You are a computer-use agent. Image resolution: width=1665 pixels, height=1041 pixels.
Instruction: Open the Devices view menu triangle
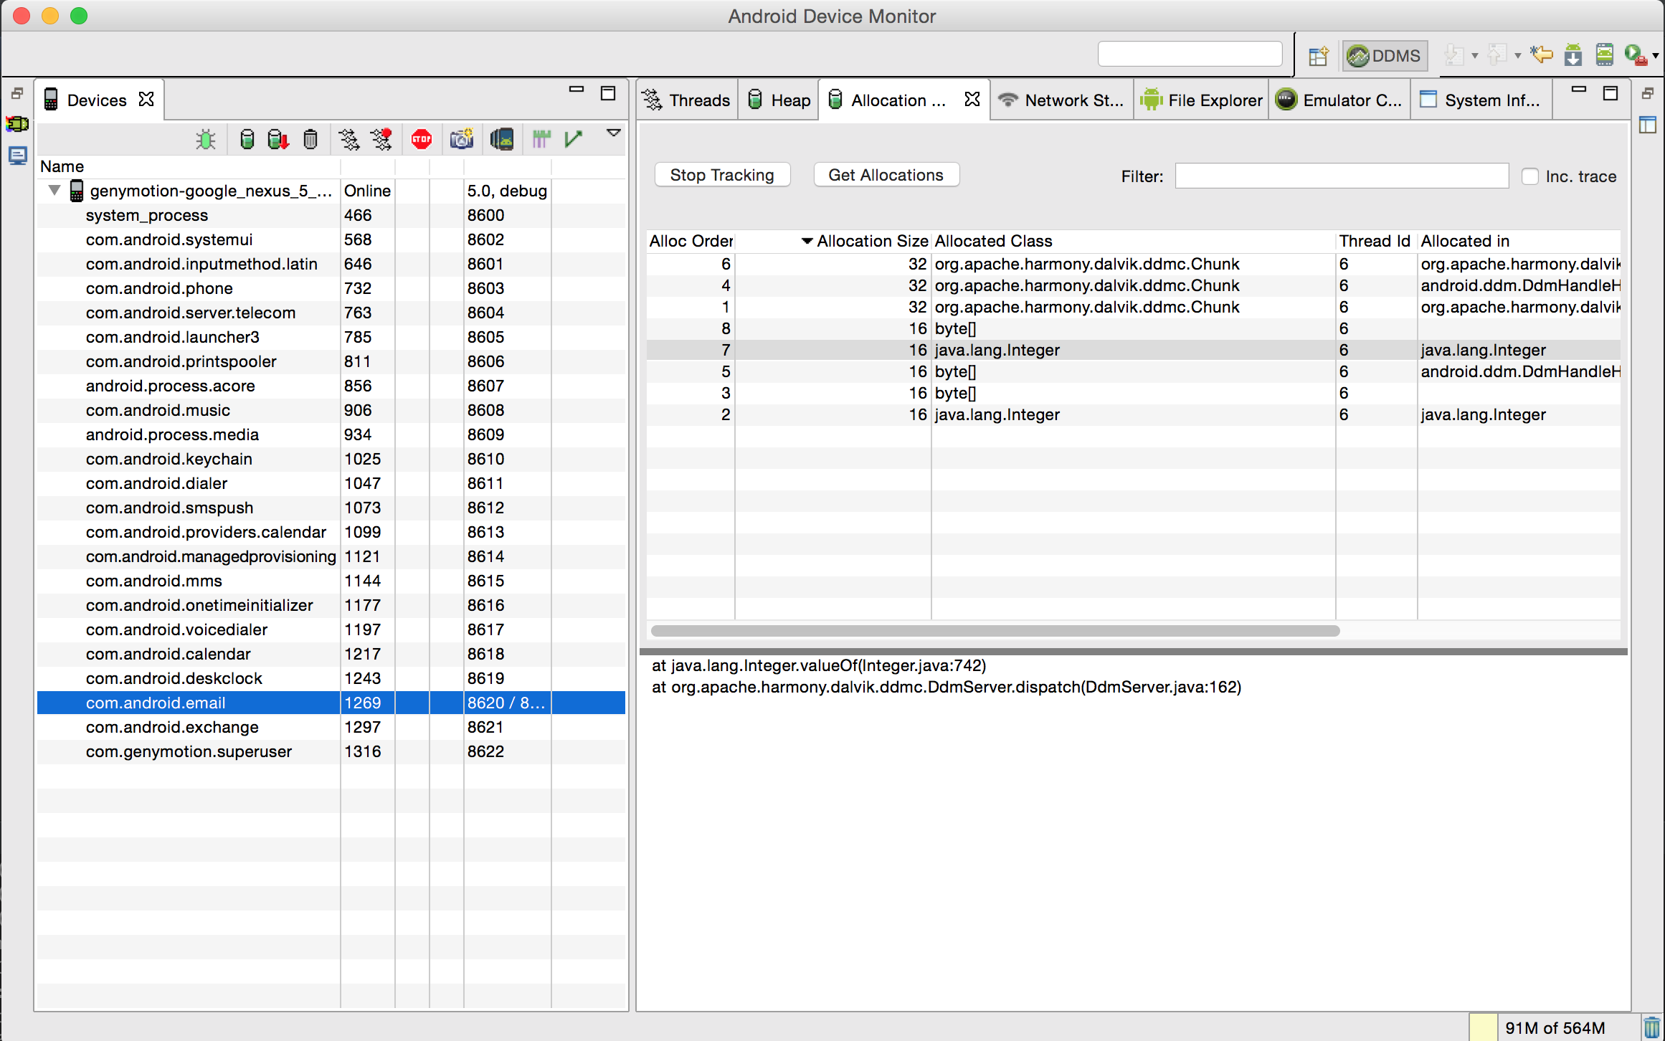coord(613,133)
